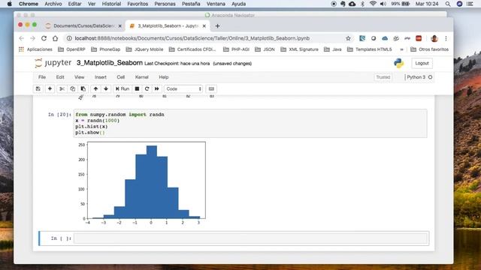The height and width of the screenshot is (270, 481).
Task: Click the Python 3 kernel indicator
Action: coord(419,77)
